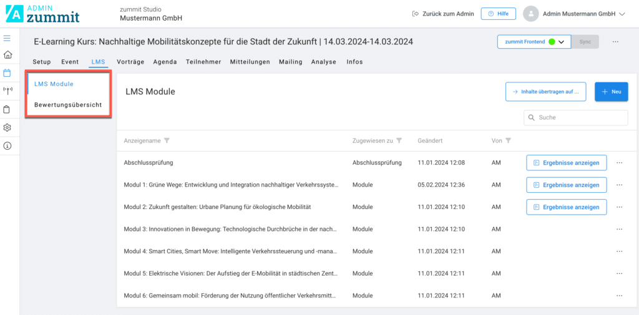The image size is (639, 315).
Task: Open the event options three-dot menu beside Sync
Action: 615,42
